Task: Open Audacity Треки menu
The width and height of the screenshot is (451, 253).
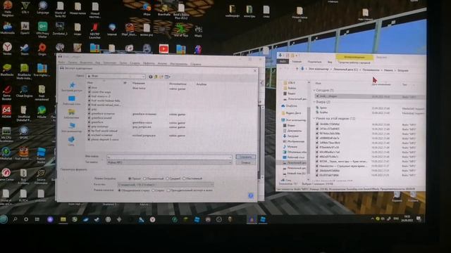Action: point(123,63)
